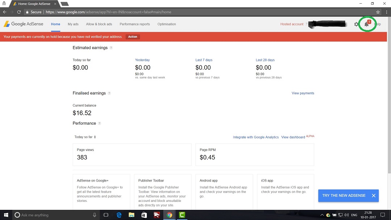
Task: Show hidden system tray icons
Action: (322, 215)
